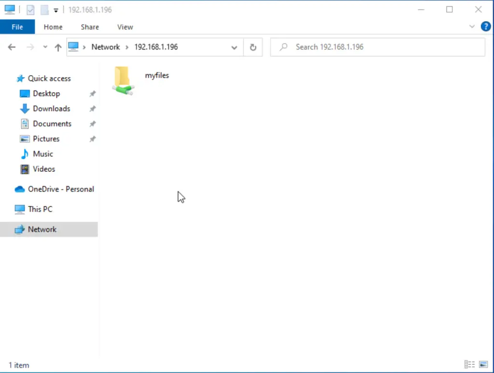Switch to large icons view in status bar

(x=483, y=364)
